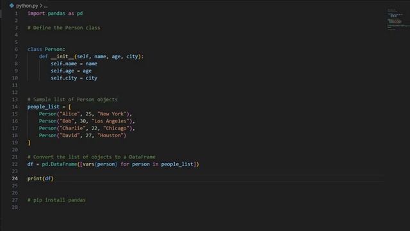
Task: Click the python.py breadcrumb file name
Action: 27,6
